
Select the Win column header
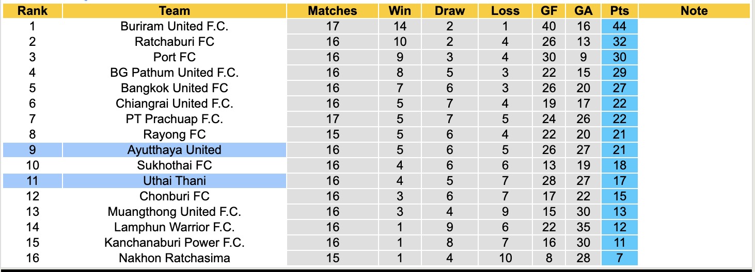point(400,11)
